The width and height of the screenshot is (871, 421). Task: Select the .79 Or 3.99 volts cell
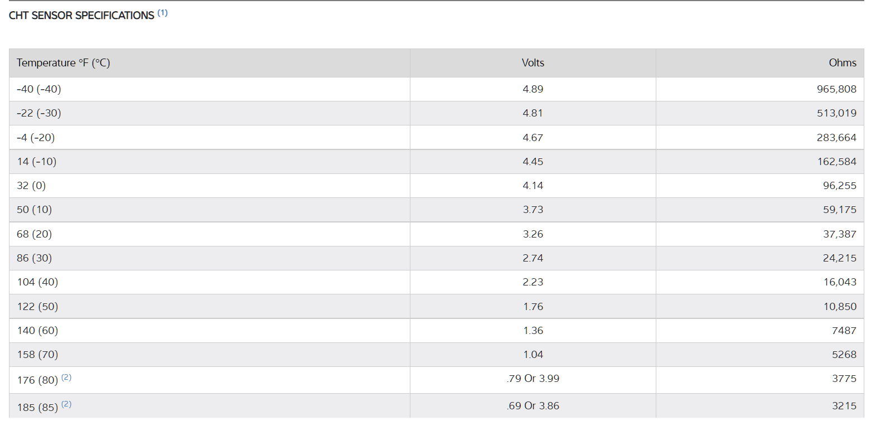pos(533,379)
